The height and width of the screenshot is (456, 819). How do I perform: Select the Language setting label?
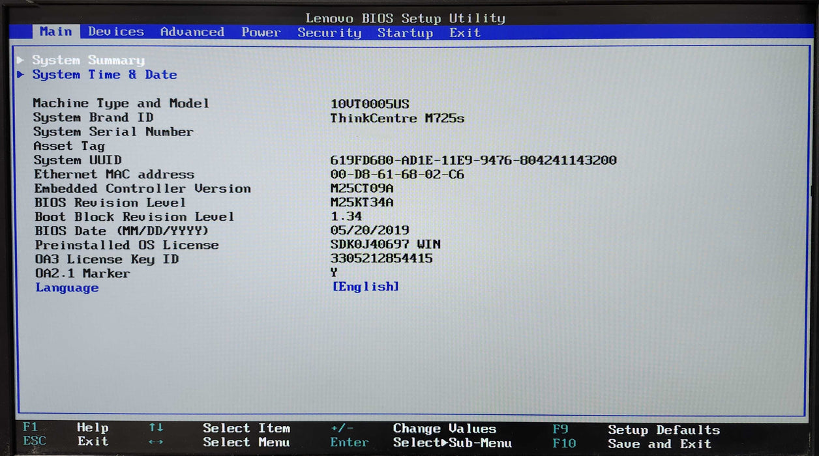[x=67, y=287]
